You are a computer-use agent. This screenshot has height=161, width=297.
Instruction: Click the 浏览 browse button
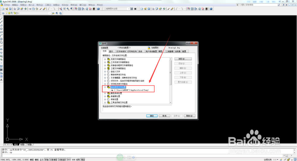tap(183, 59)
